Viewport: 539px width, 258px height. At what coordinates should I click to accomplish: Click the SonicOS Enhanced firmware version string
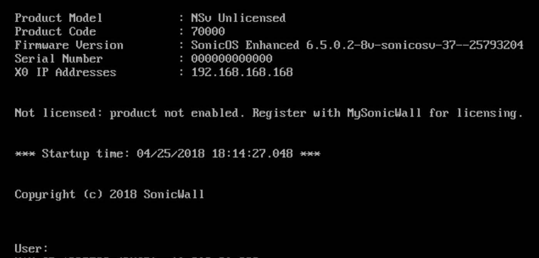pos(357,45)
